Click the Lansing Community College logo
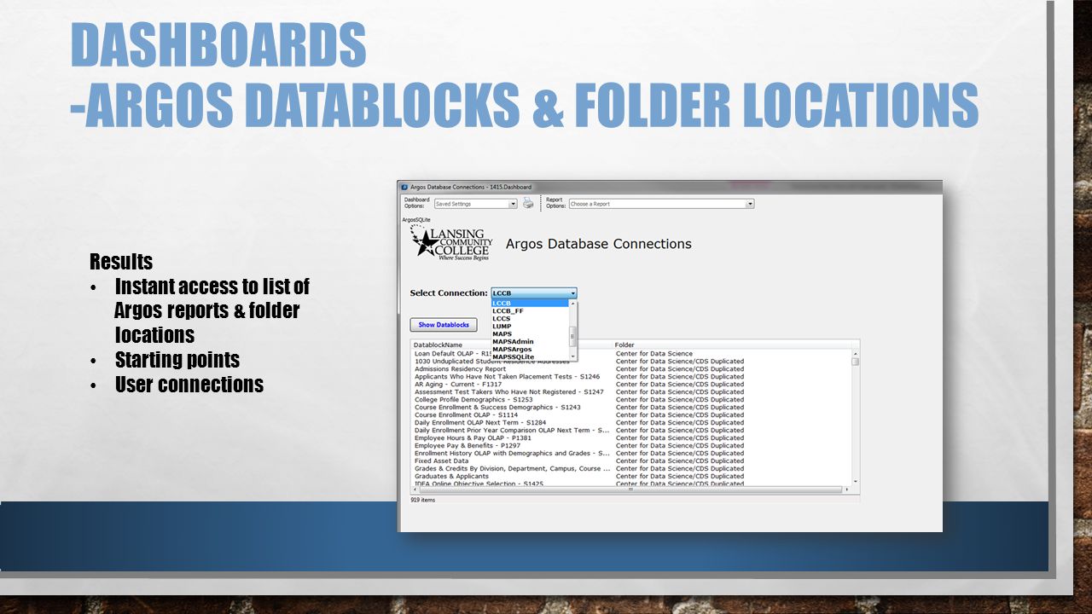Image resolution: width=1092 pixels, height=614 pixels. click(451, 243)
